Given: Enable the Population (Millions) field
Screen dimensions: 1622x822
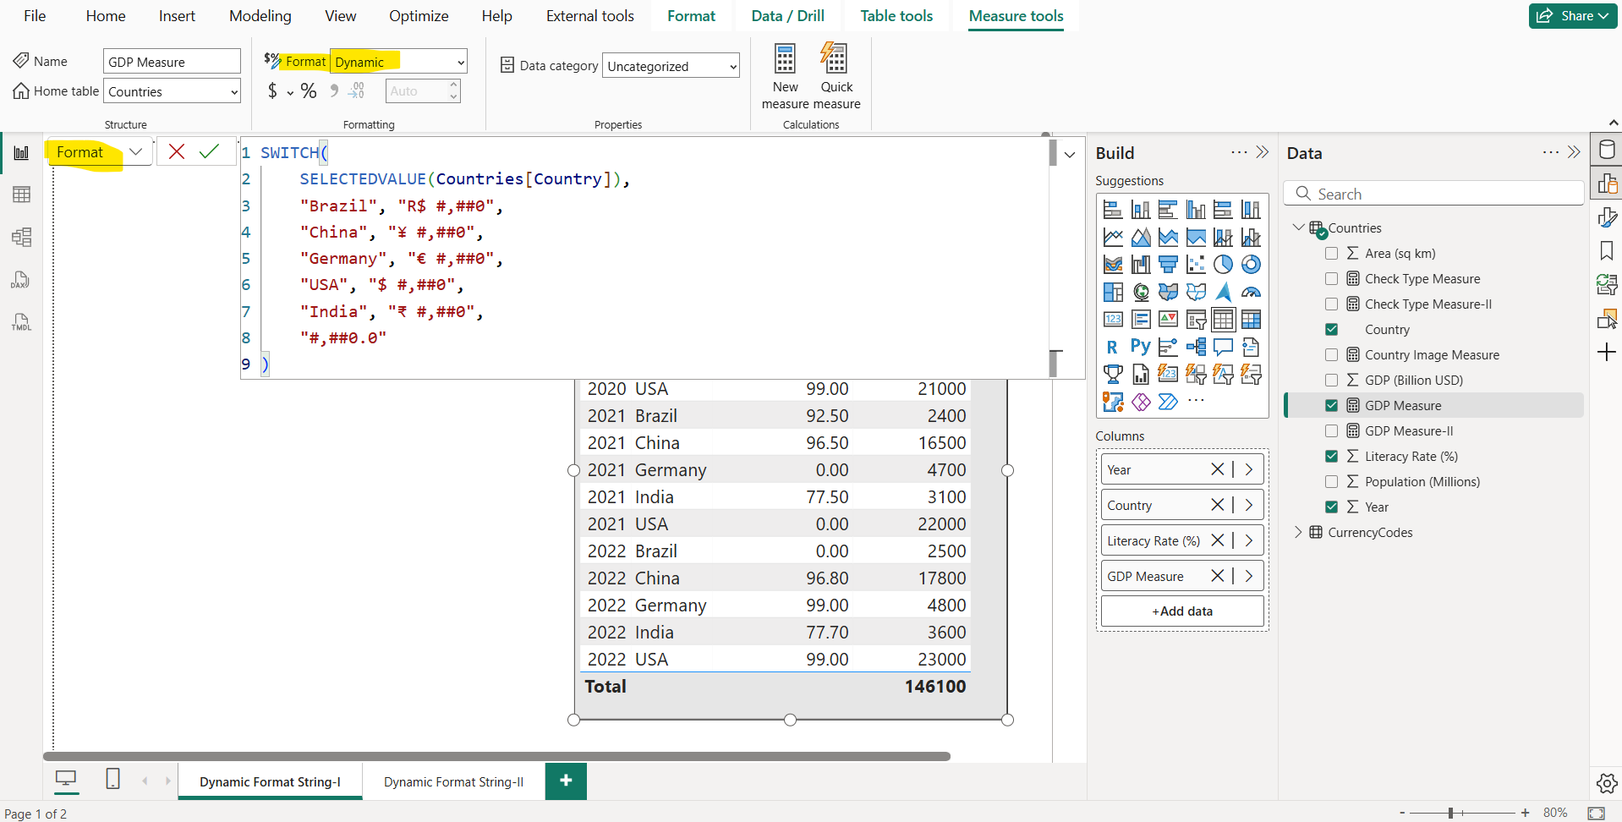Looking at the screenshot, I should point(1332,481).
